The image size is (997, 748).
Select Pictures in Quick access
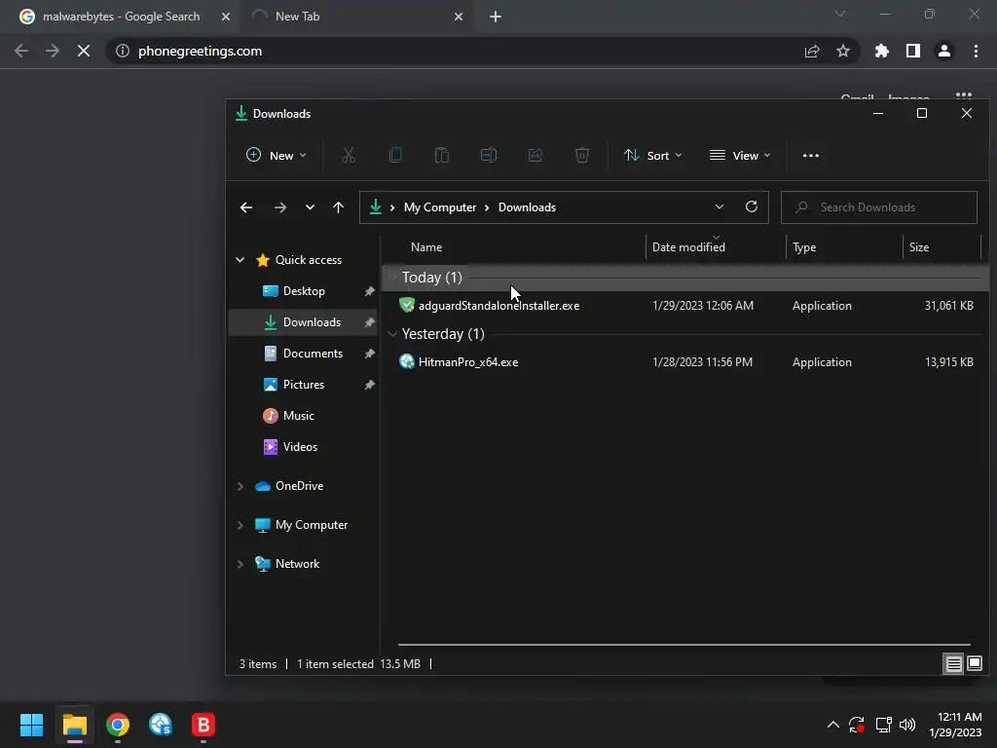click(x=304, y=385)
